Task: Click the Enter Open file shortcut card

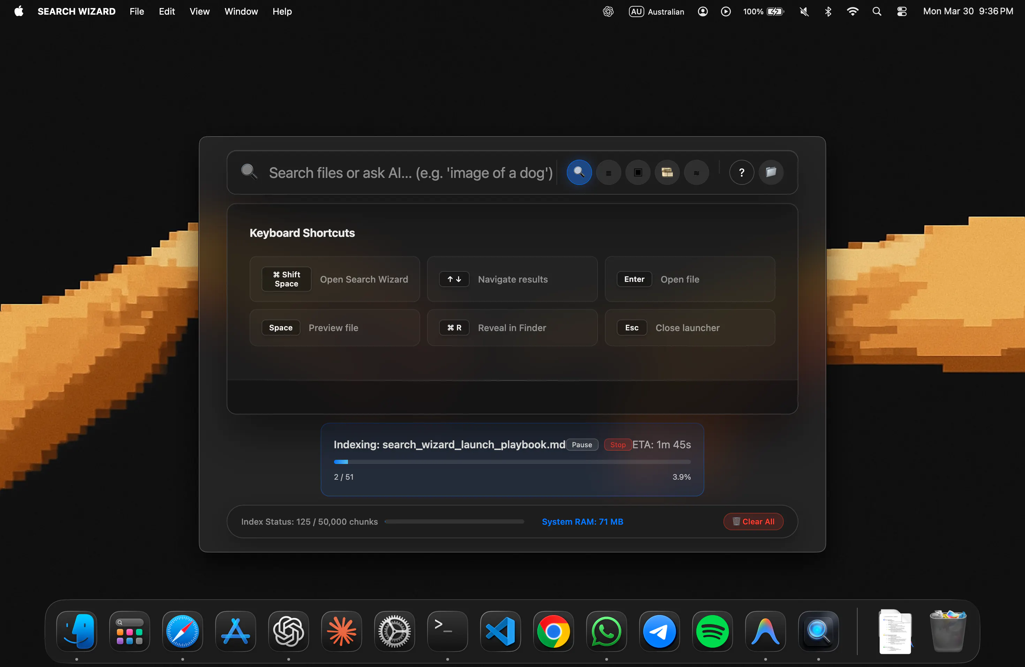Action: (690, 279)
